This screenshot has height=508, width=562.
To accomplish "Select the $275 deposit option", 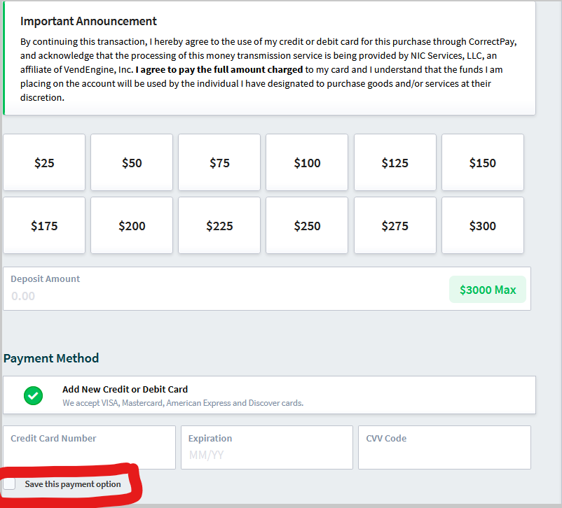I will 394,225.
